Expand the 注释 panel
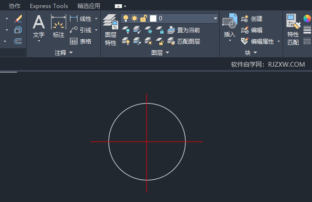Image resolution: width=312 pixels, height=202 pixels. click(x=64, y=53)
